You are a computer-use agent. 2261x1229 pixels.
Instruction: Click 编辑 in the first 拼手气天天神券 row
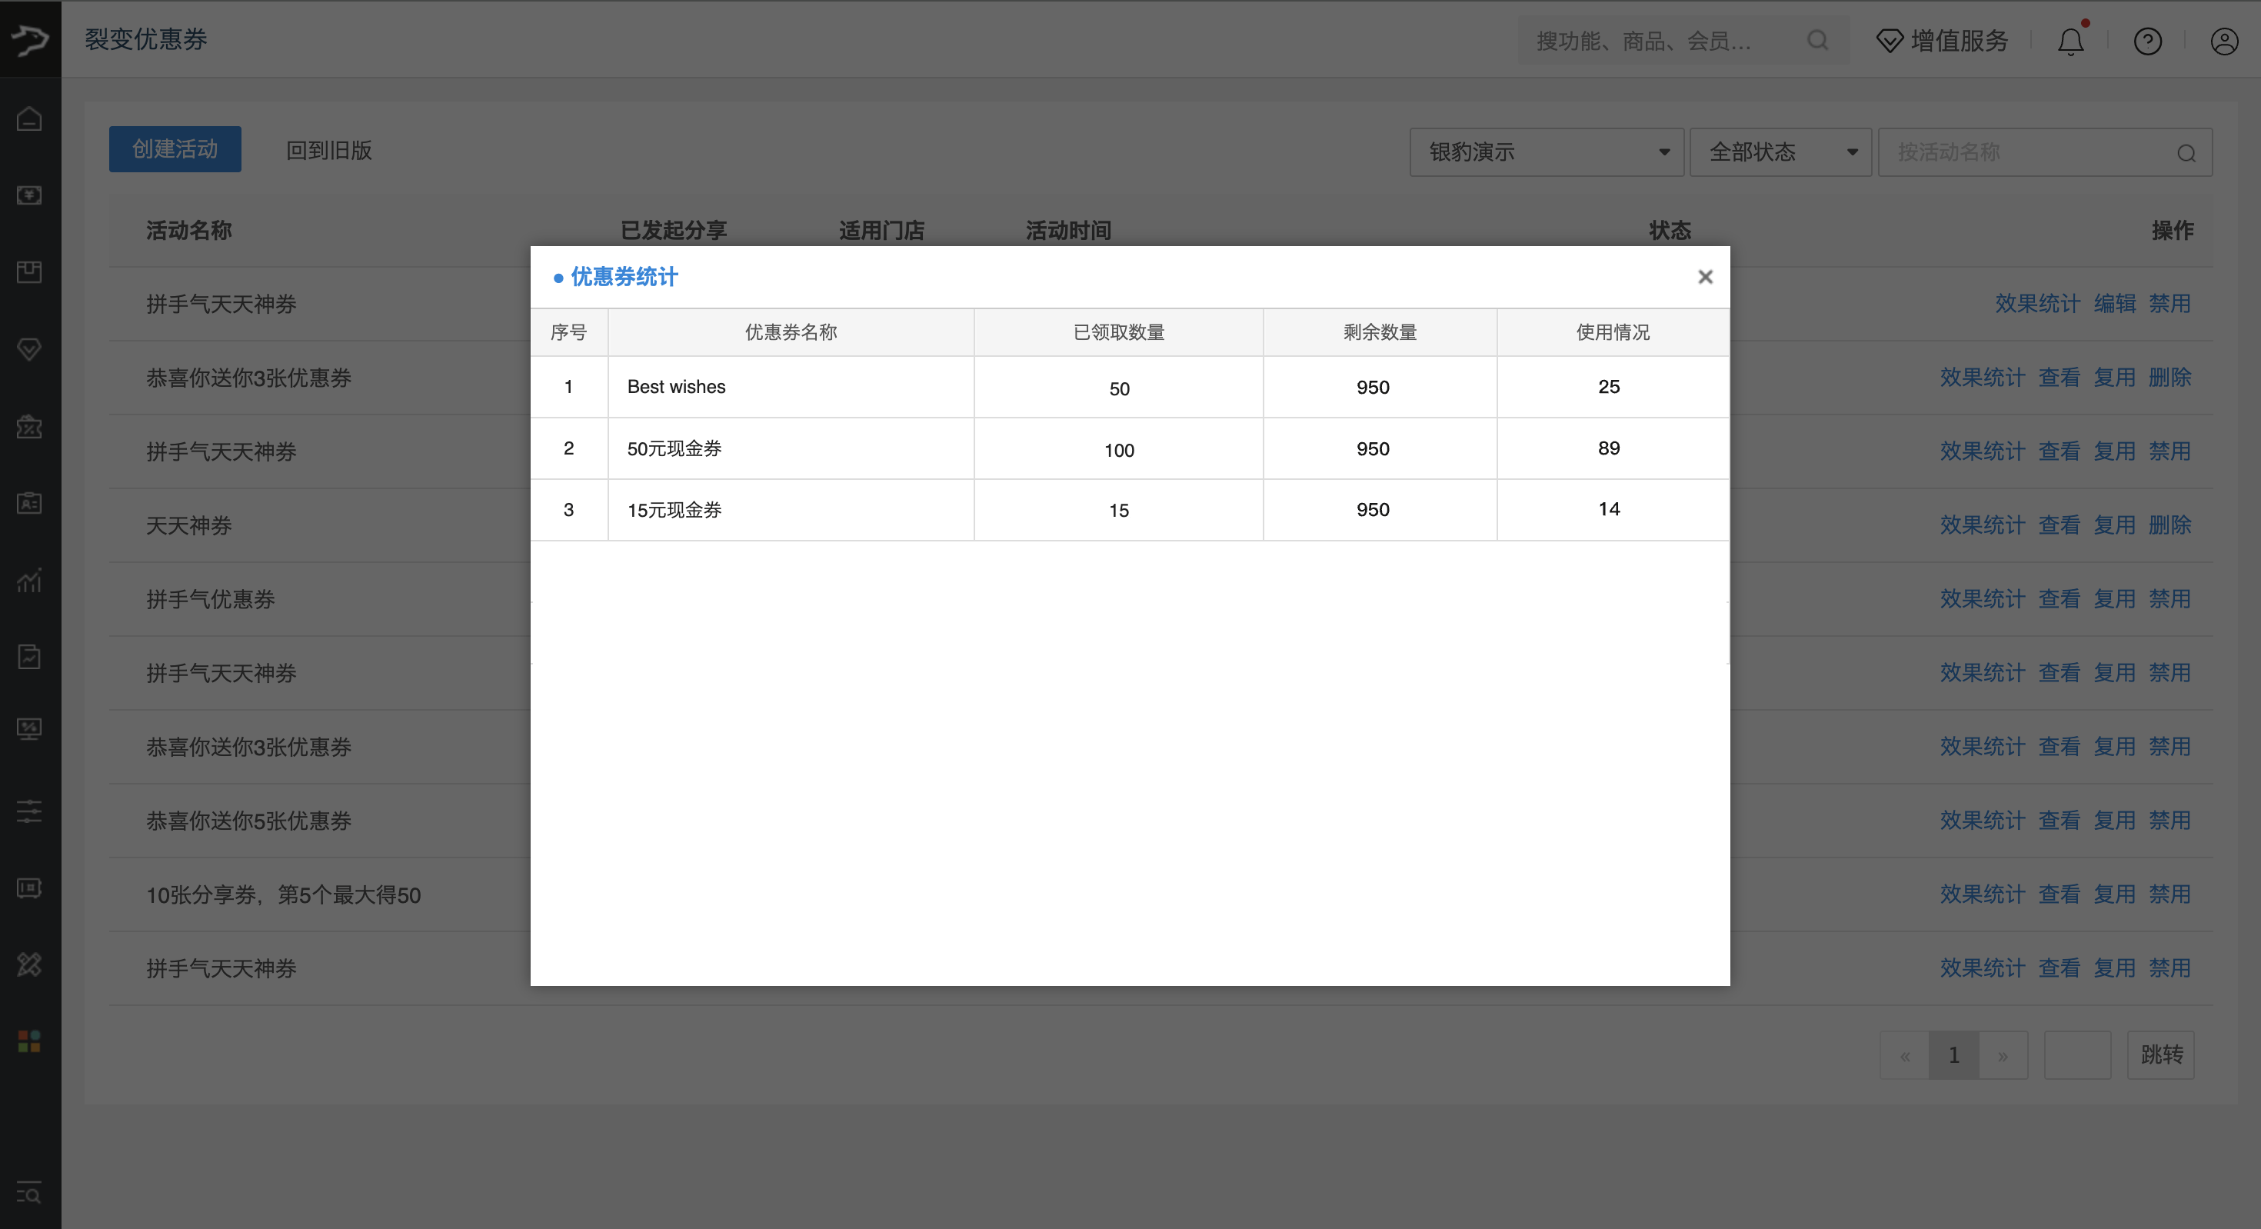pos(2114,304)
